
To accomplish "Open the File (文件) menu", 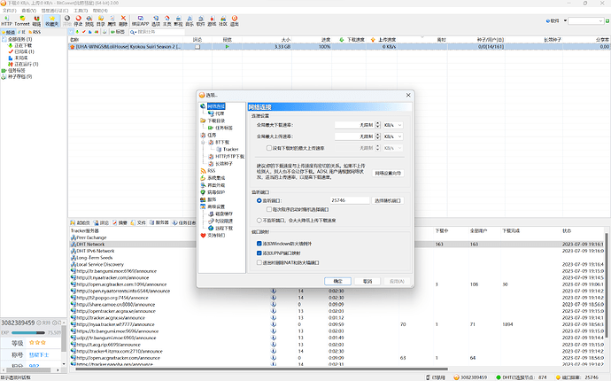I will click(x=10, y=11).
